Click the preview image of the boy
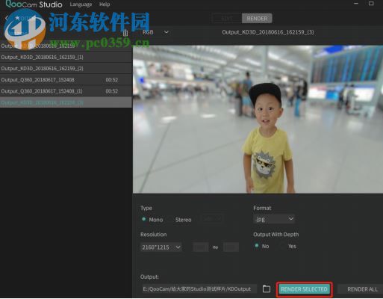 (x=258, y=119)
